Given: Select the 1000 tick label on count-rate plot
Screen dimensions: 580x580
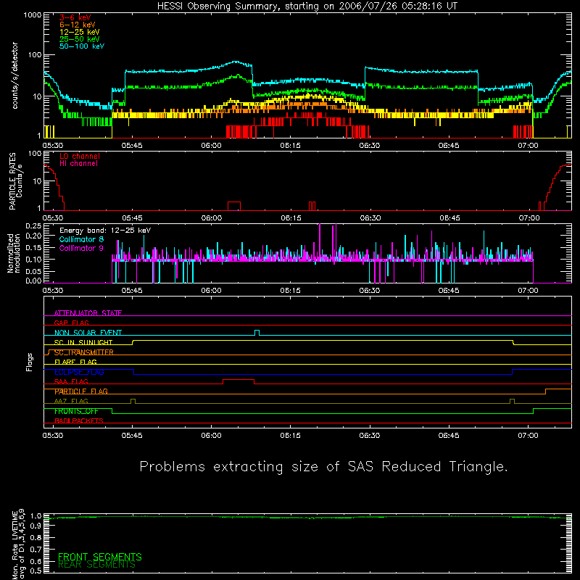Looking at the screenshot, I should pos(33,15).
